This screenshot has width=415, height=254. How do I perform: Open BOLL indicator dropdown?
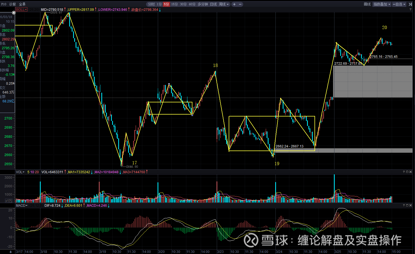click(21, 9)
